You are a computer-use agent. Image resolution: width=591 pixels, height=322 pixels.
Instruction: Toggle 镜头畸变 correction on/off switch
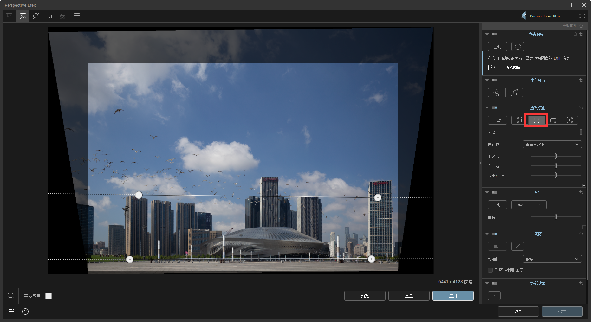pos(494,34)
